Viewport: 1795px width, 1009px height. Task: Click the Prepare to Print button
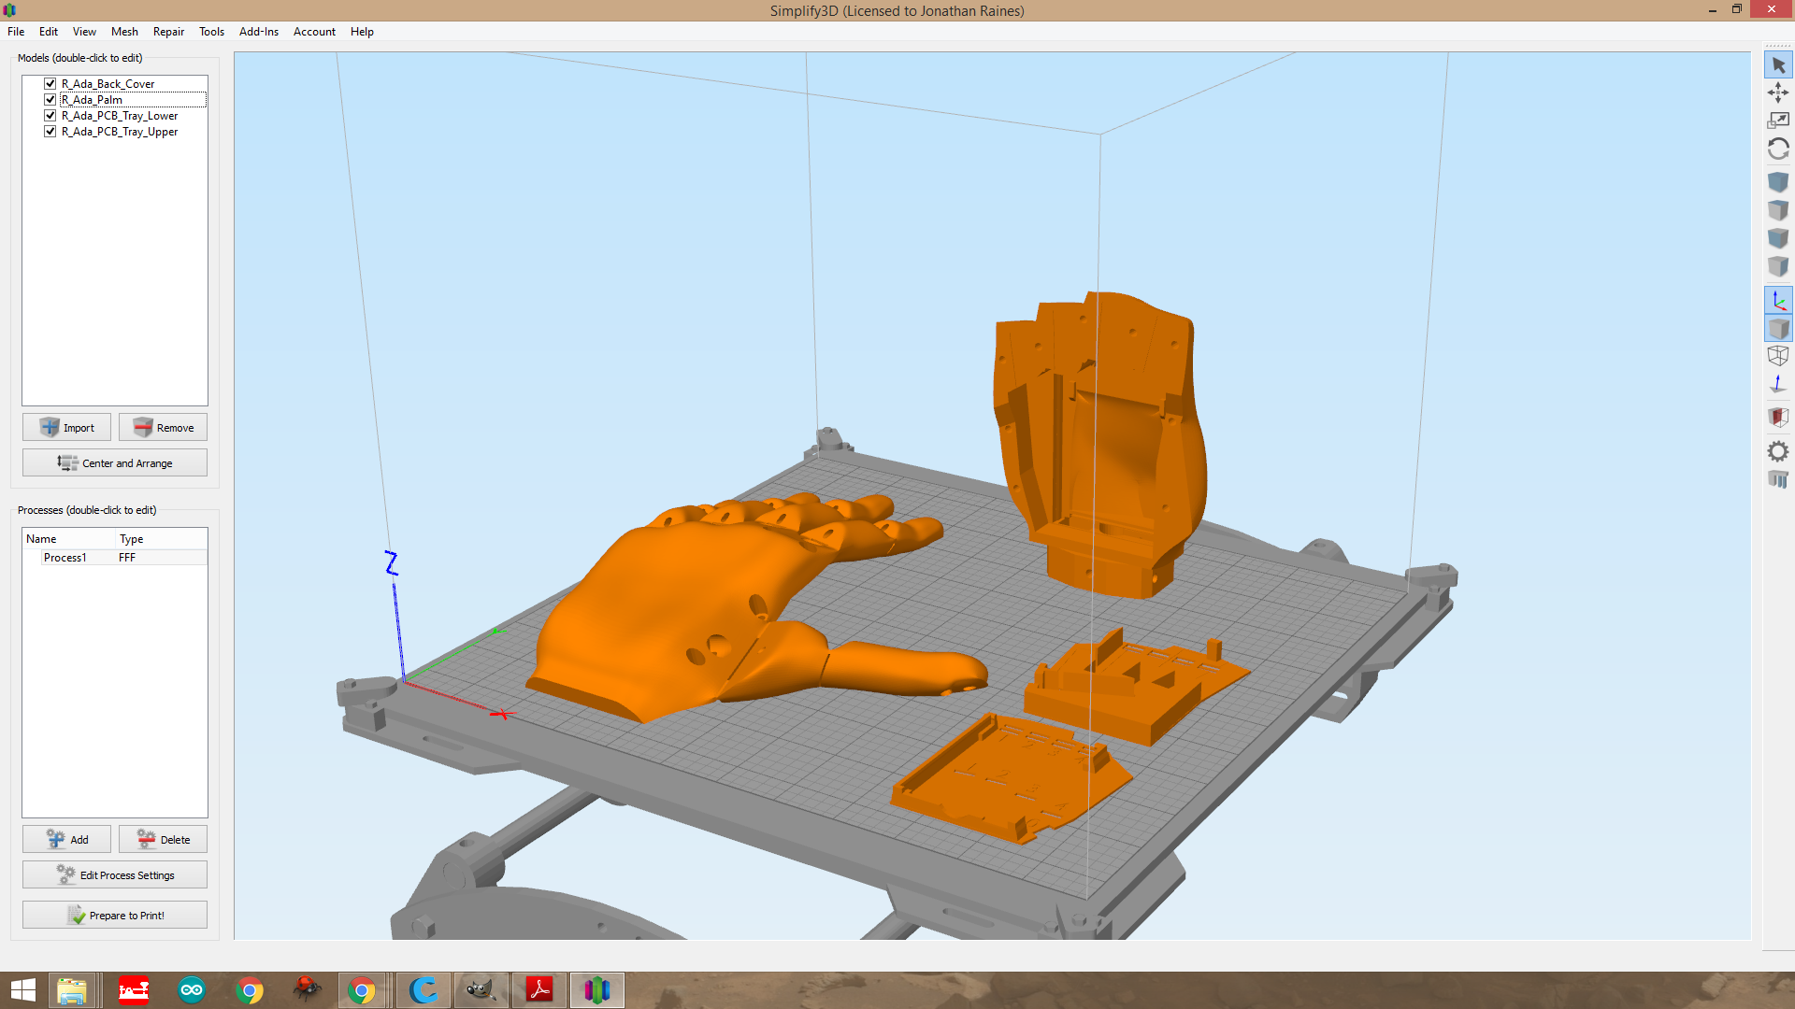pyautogui.click(x=114, y=915)
